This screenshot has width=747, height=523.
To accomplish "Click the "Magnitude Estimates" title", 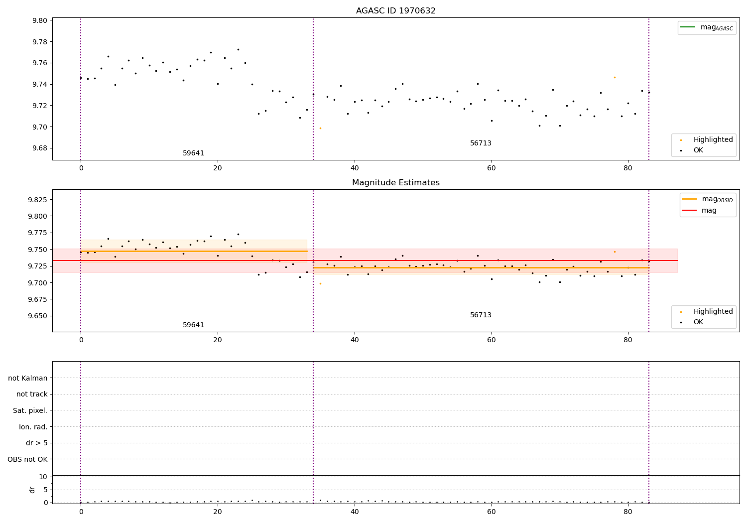I will 395,183.
